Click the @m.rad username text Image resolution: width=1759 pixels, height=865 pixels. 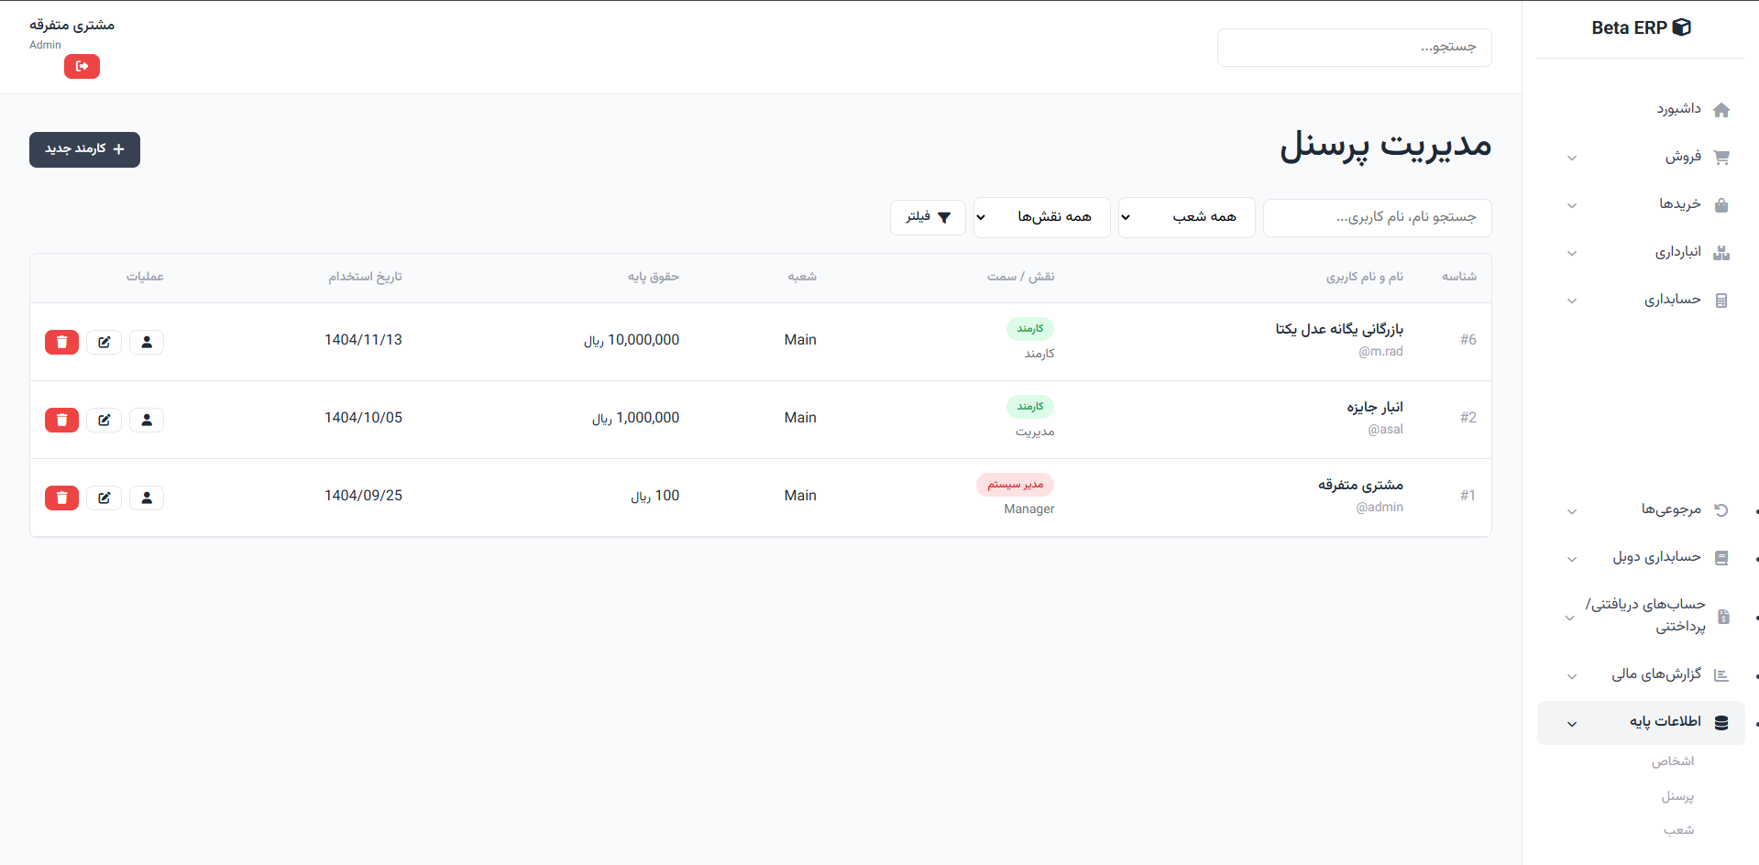click(x=1380, y=352)
